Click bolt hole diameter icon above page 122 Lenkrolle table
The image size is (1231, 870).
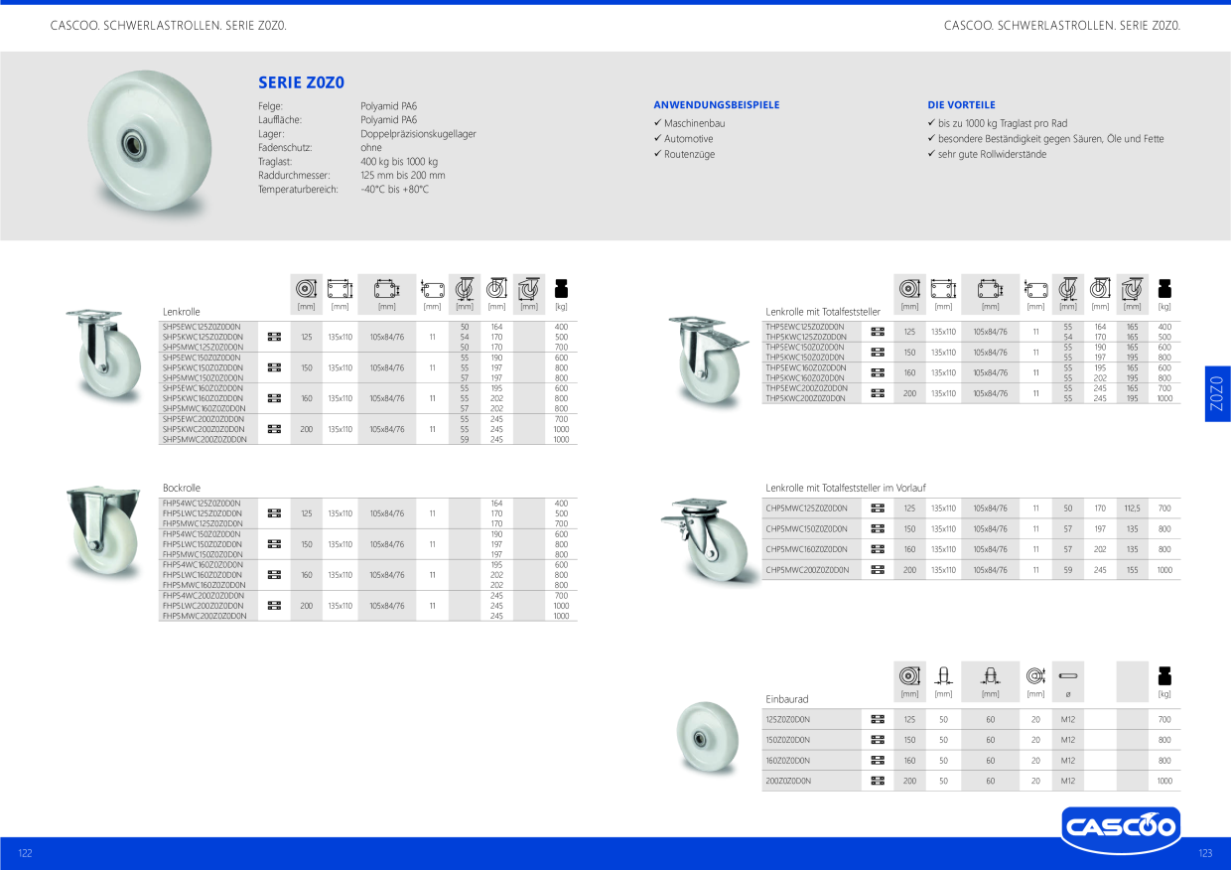432,289
